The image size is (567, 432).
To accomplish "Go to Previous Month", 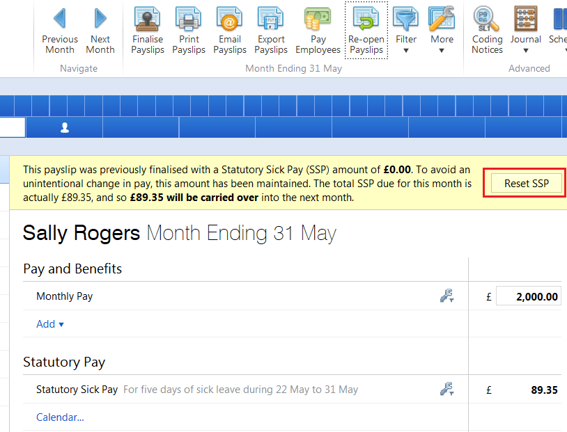I will click(60, 31).
